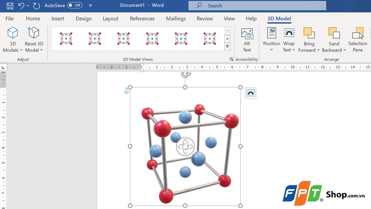
Task: Undo the last action
Action: tap(21, 6)
